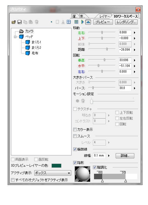148x205 pixels.
Task: Click the save floppy disk icon
Action: [x=19, y=22]
